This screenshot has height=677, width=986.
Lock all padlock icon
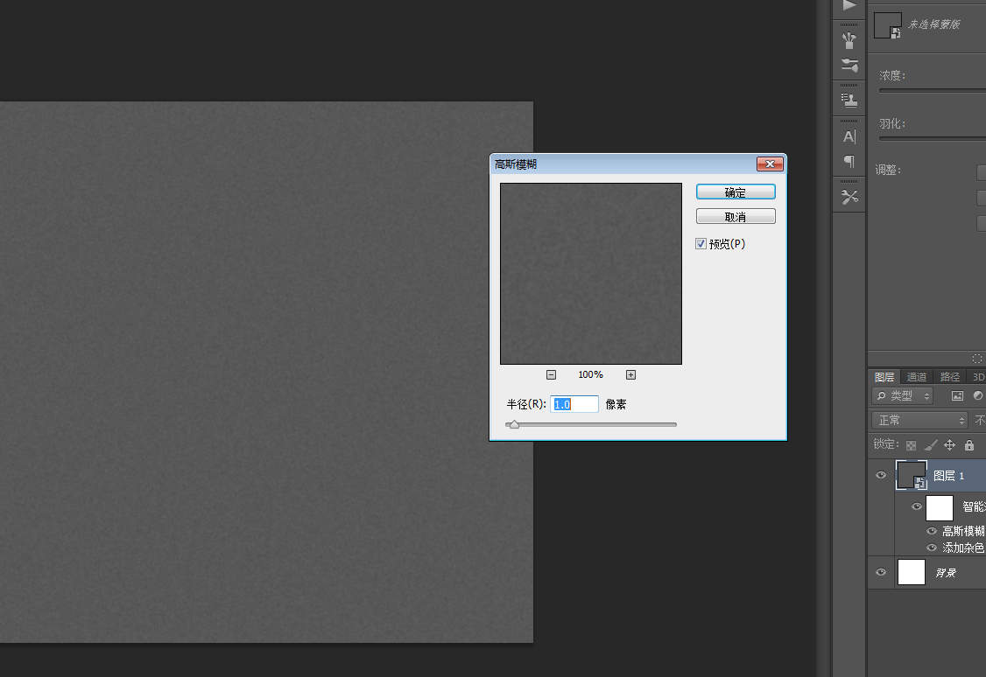tap(969, 445)
